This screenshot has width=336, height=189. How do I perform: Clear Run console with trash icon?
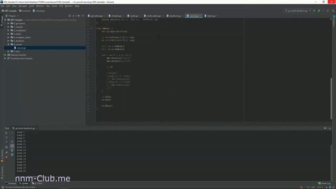(12, 155)
